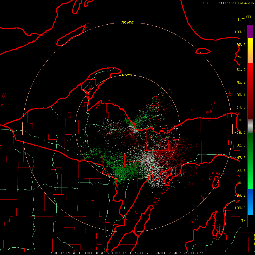
Task: Pick the green segment of the velocity color bar
Action: coord(250,161)
